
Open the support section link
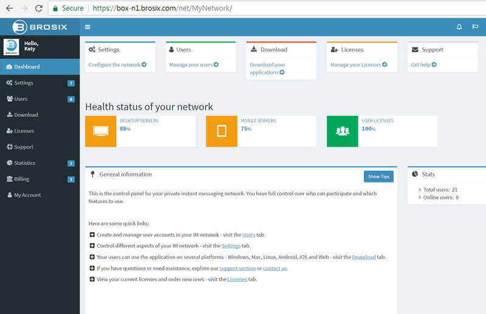(238, 268)
